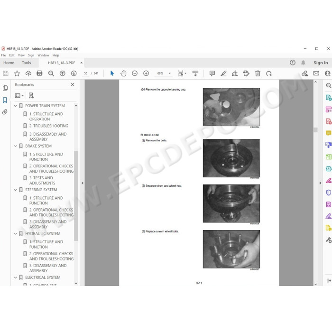Screen dimensions: 332x332
Task: Open the Sign document pen tool
Action: 235,74
